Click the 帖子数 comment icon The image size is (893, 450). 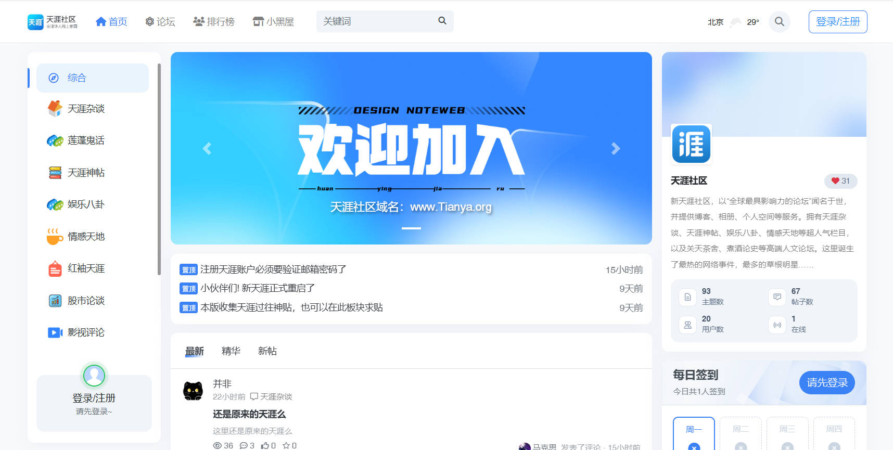[777, 297]
